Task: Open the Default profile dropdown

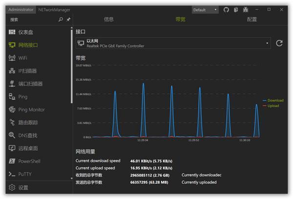Action: pos(205,10)
